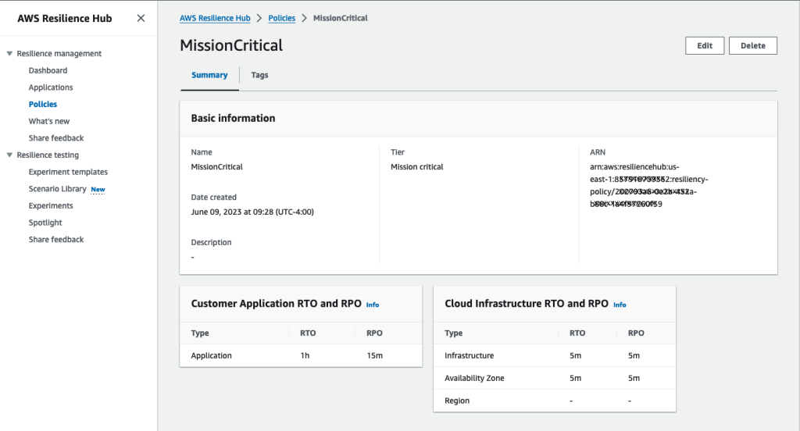Click the Basic information header
The height and width of the screenshot is (431, 800).
(233, 118)
